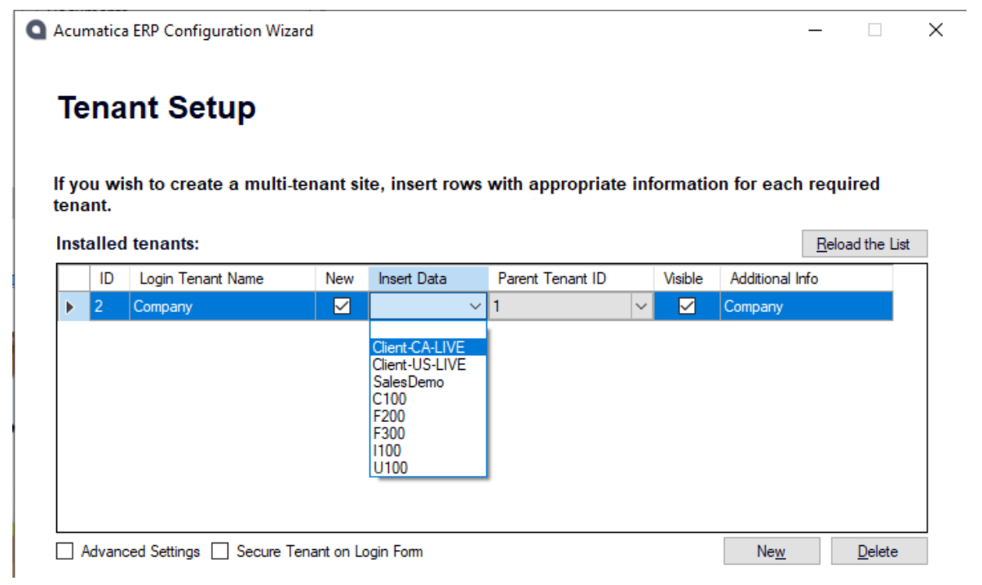Viewport: 982px width, 585px height.
Task: Close the Configuration Wizard window
Action: (x=936, y=31)
